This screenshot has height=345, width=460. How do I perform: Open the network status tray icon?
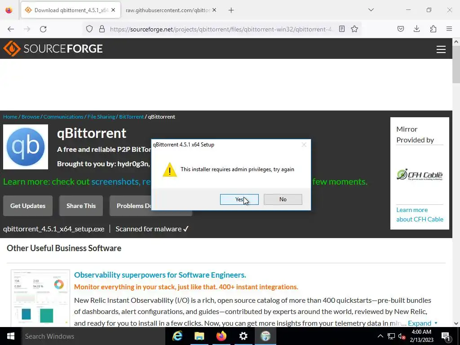coord(391,336)
